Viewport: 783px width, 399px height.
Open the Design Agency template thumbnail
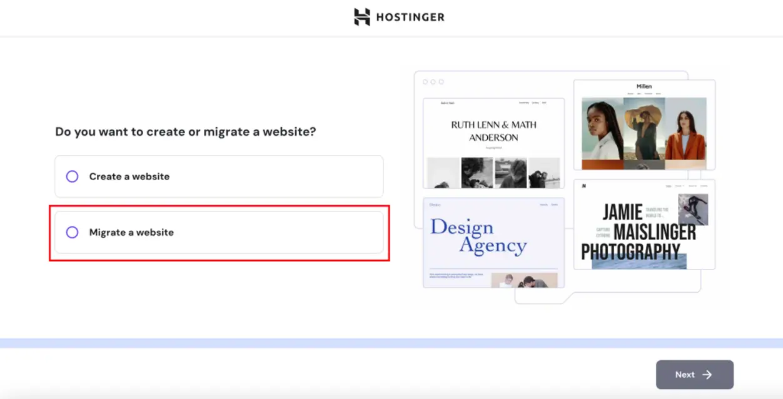(493, 243)
